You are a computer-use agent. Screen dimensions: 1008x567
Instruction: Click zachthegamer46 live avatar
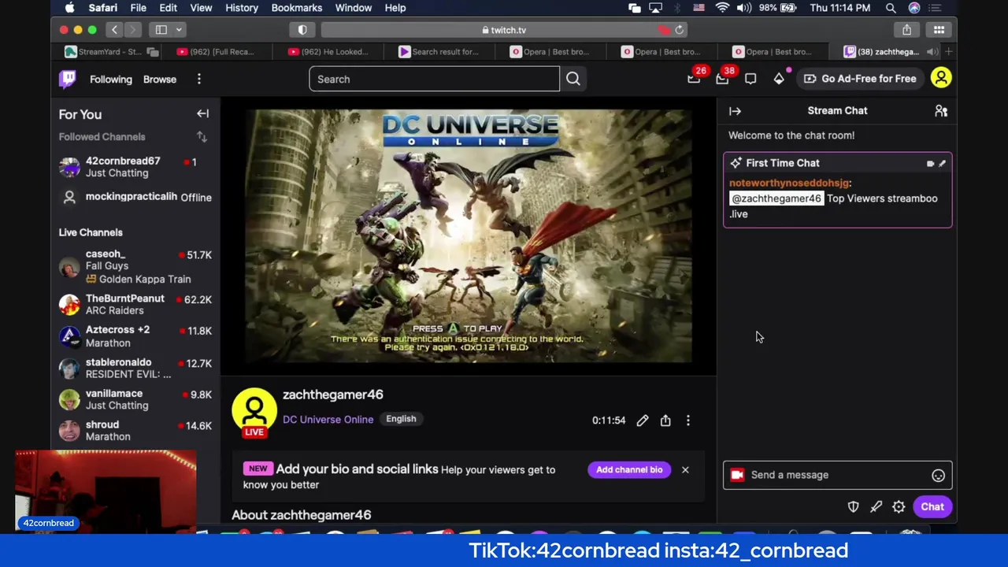click(x=254, y=411)
